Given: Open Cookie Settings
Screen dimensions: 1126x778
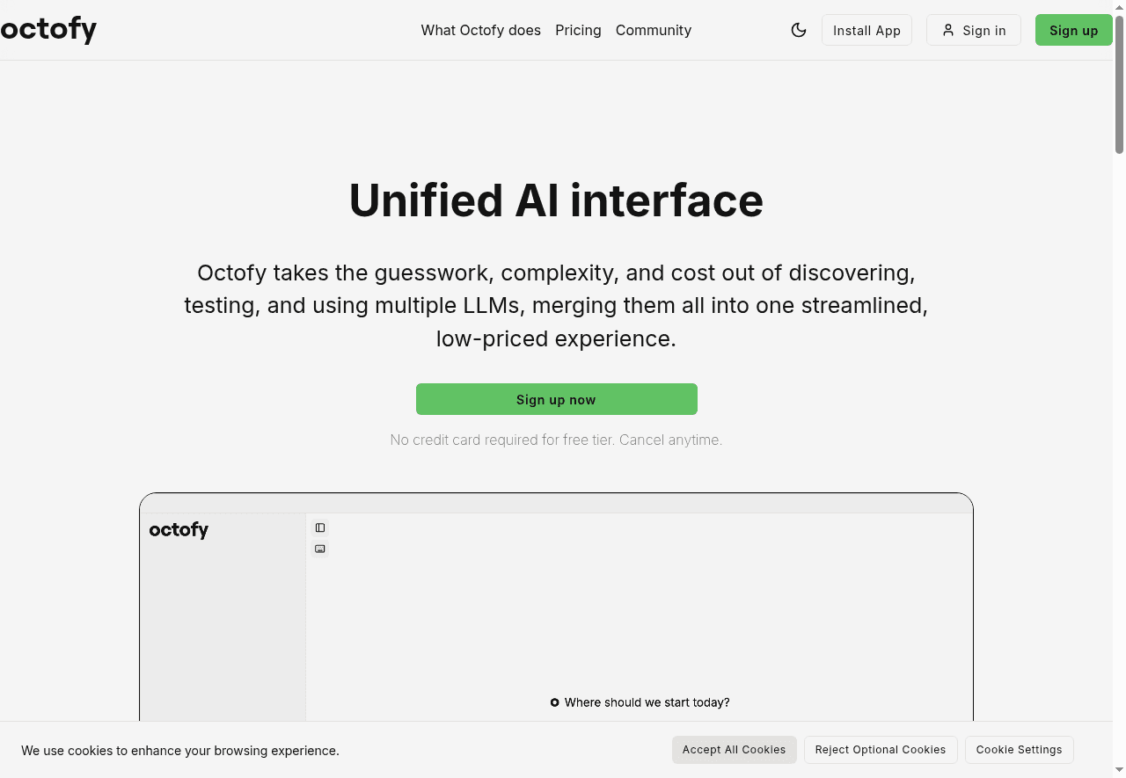Looking at the screenshot, I should 1019,750.
